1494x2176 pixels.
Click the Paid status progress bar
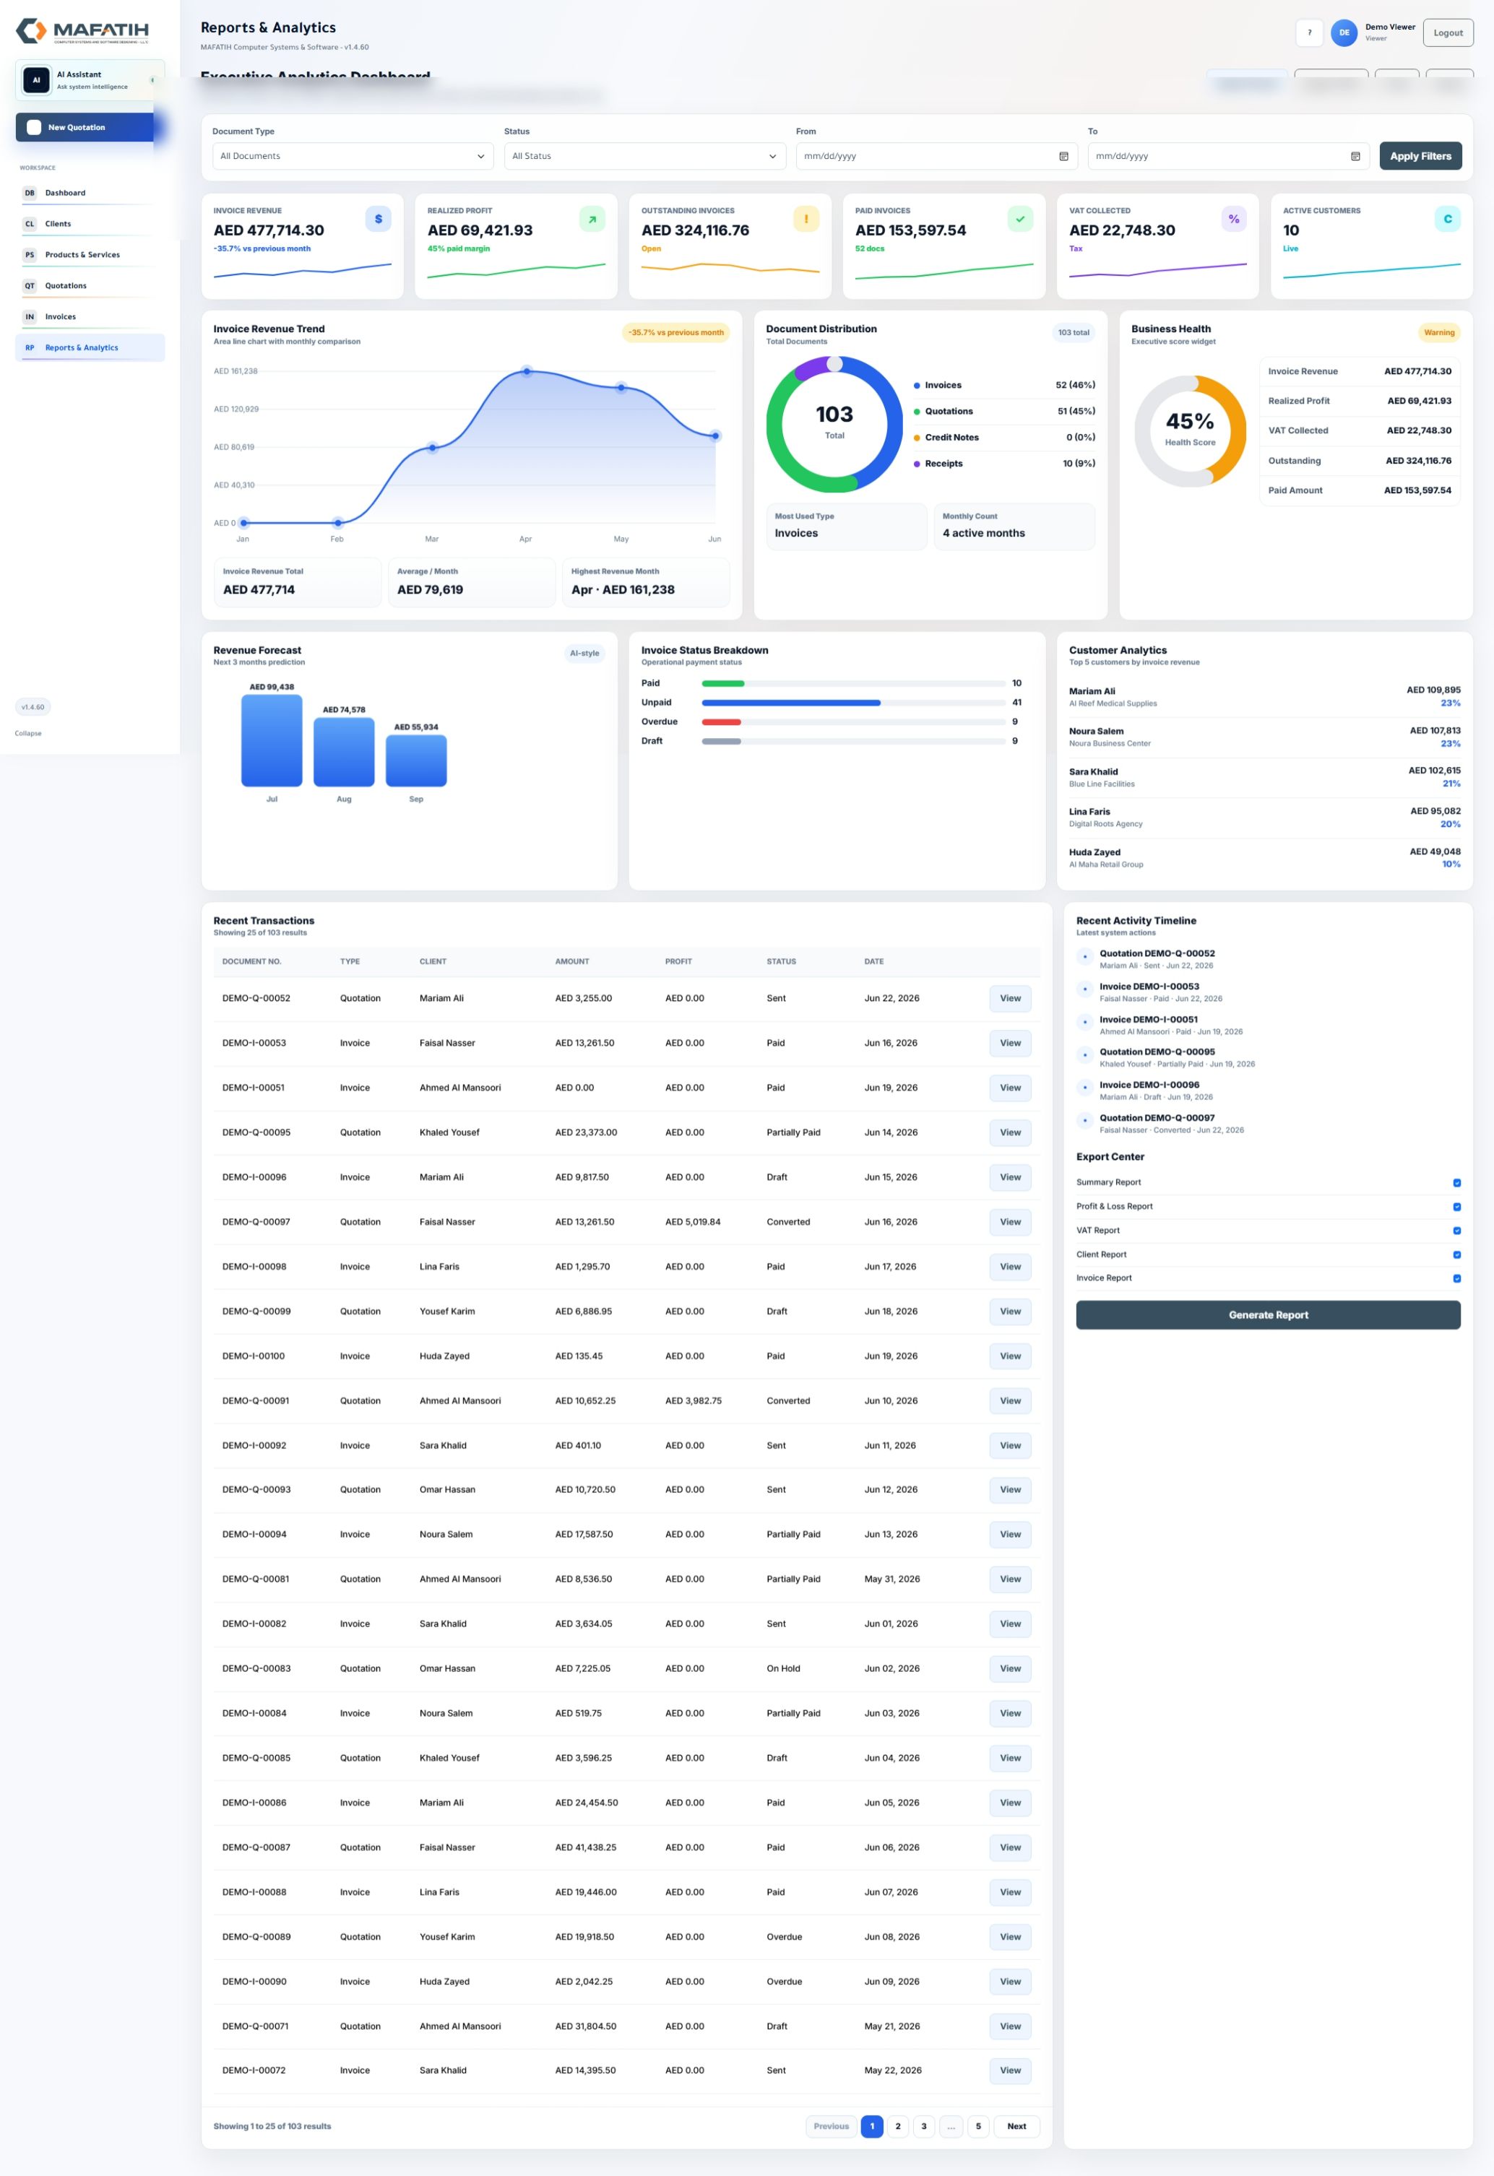coord(853,683)
